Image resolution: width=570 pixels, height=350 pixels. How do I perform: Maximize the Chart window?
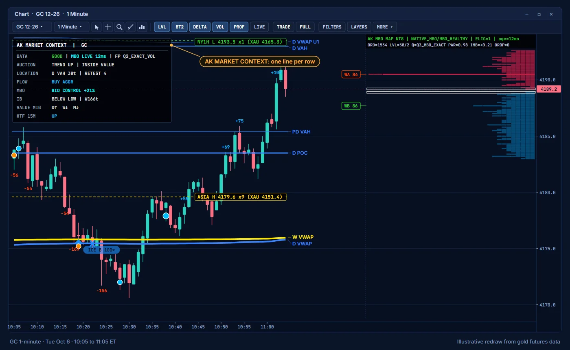(539, 14)
